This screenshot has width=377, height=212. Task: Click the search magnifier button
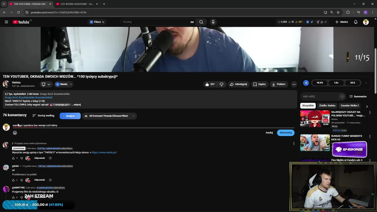click(x=201, y=22)
